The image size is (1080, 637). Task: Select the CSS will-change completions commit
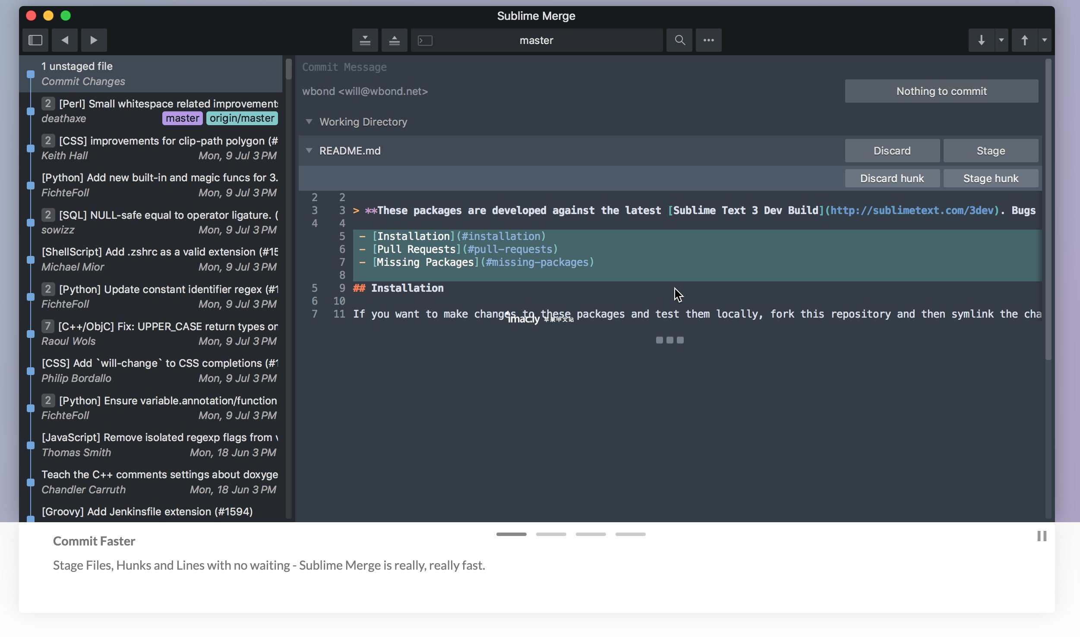[x=151, y=371]
